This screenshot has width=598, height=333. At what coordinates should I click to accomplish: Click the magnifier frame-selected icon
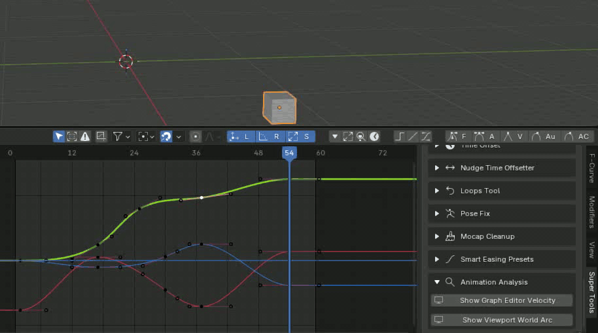[361, 136]
